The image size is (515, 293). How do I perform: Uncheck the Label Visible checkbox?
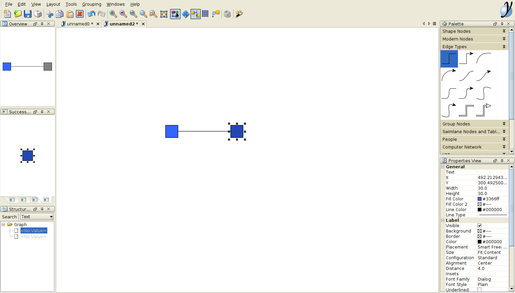point(479,226)
